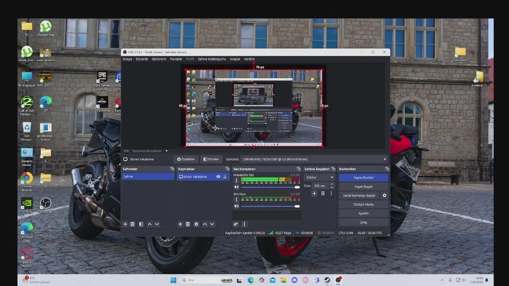The width and height of the screenshot is (509, 286).
Task: Delete scene transition trash icon
Action: [322, 193]
